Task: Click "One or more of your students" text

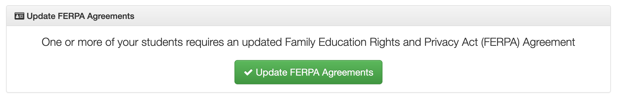Action: (x=112, y=42)
